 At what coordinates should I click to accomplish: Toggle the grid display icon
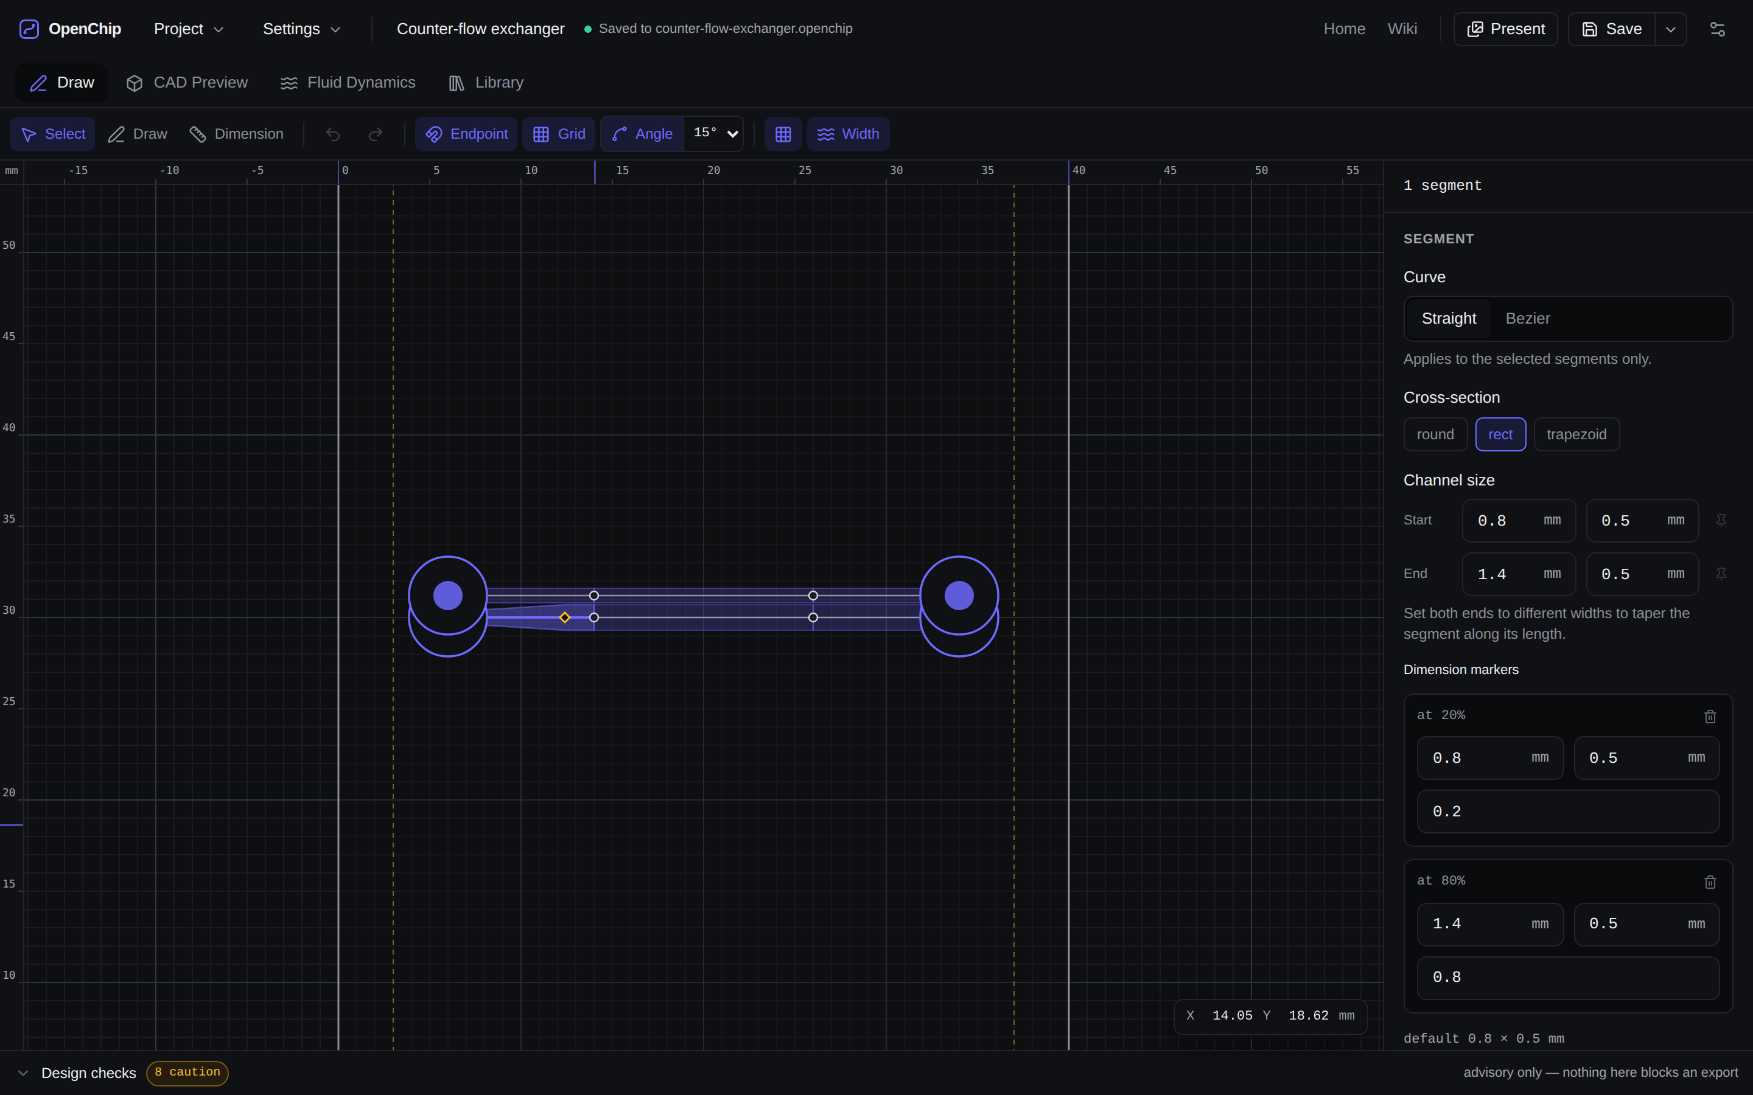pyautogui.click(x=783, y=134)
